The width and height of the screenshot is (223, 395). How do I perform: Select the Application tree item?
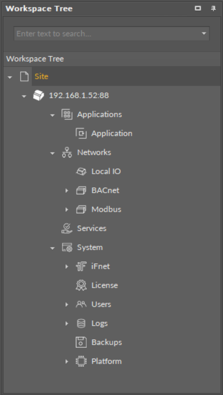coord(111,133)
